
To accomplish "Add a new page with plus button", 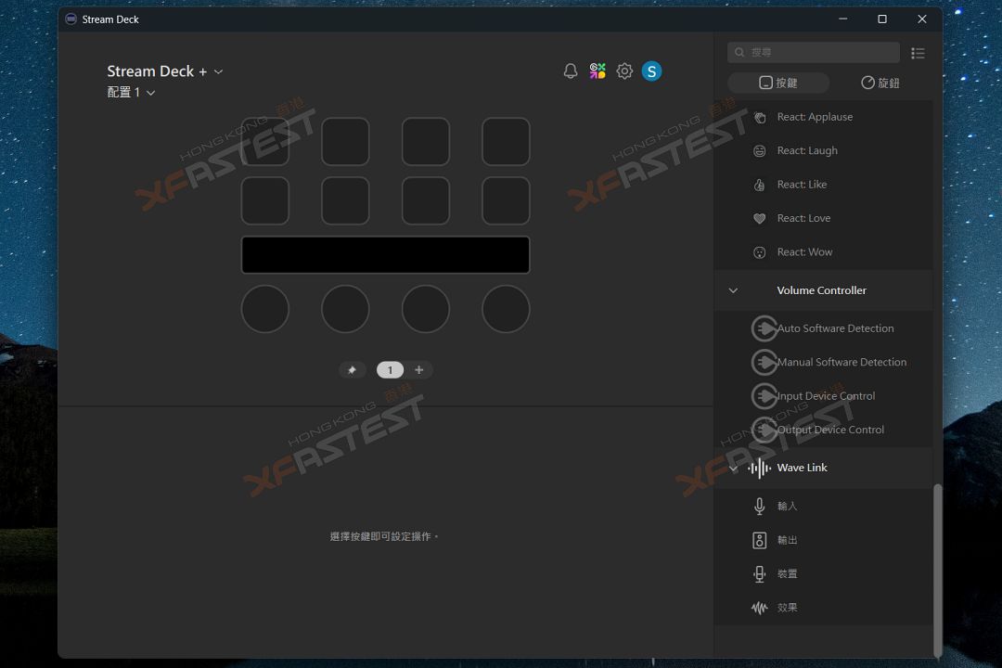I will click(419, 370).
